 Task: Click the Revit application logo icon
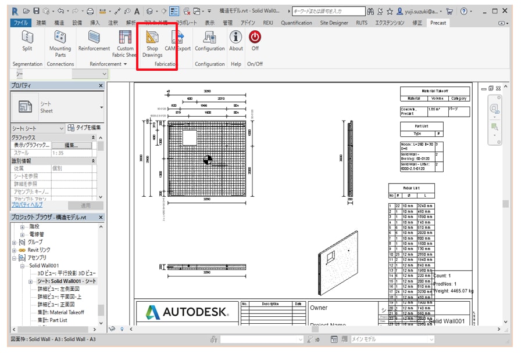(15, 11)
